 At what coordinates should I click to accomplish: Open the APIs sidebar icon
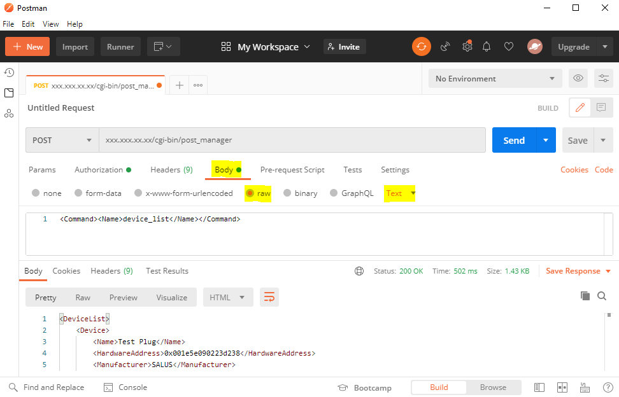(x=9, y=113)
